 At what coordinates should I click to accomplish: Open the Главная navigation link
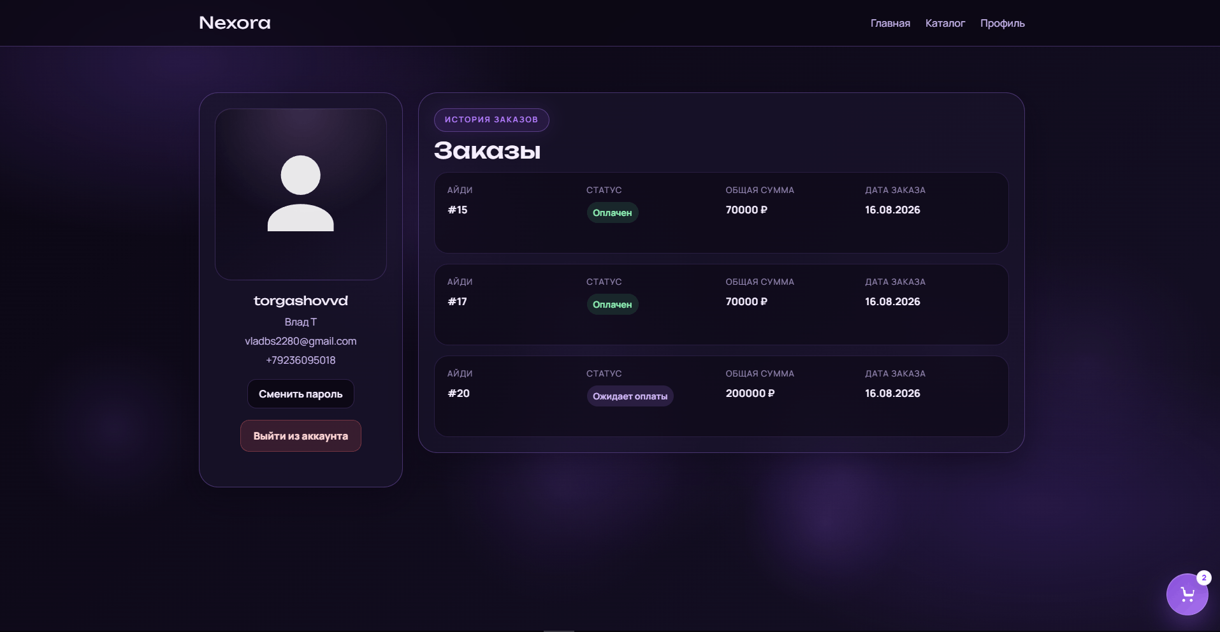coord(890,23)
